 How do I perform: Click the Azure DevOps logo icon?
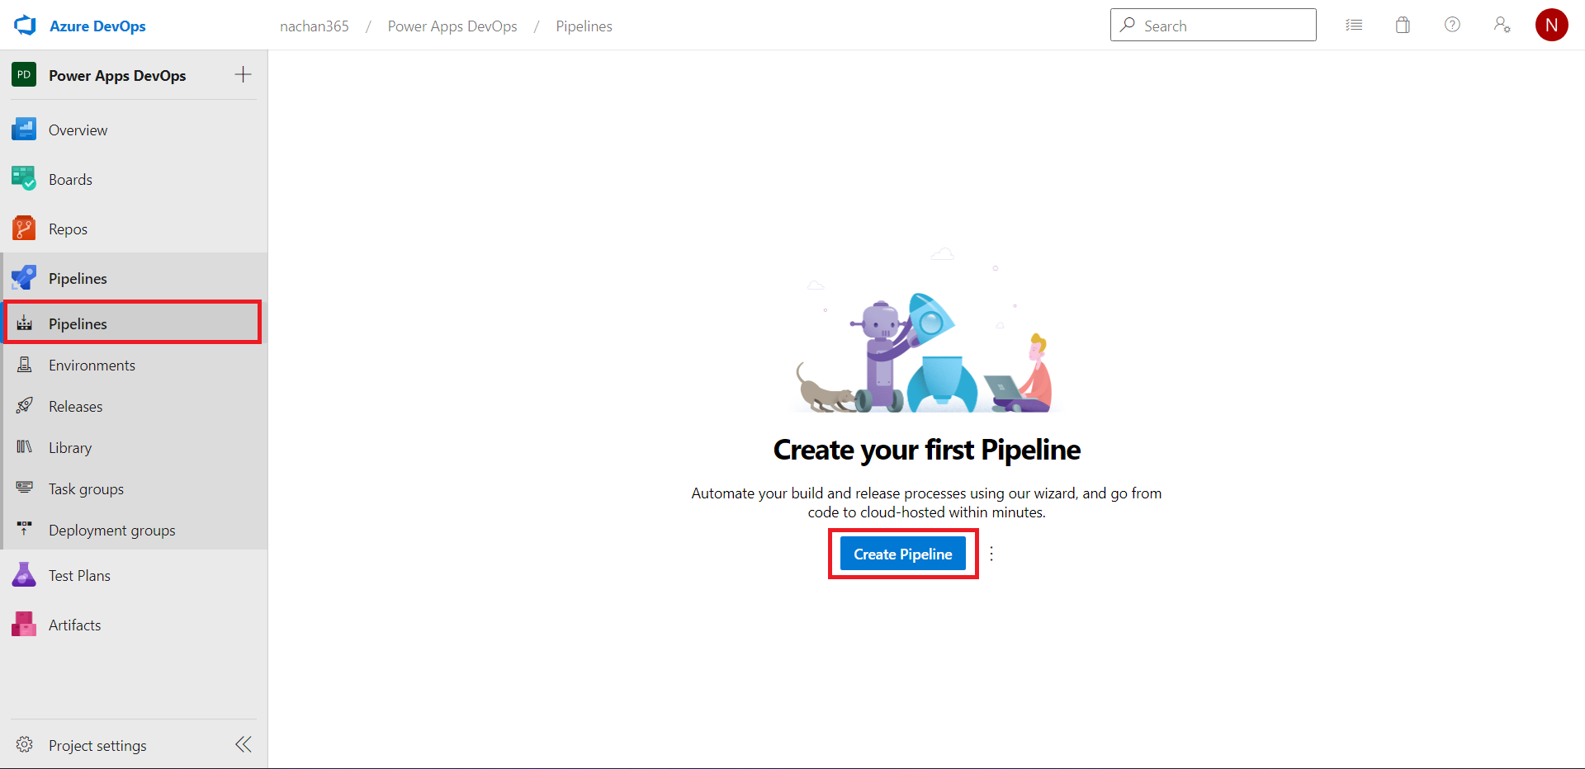[x=25, y=26]
